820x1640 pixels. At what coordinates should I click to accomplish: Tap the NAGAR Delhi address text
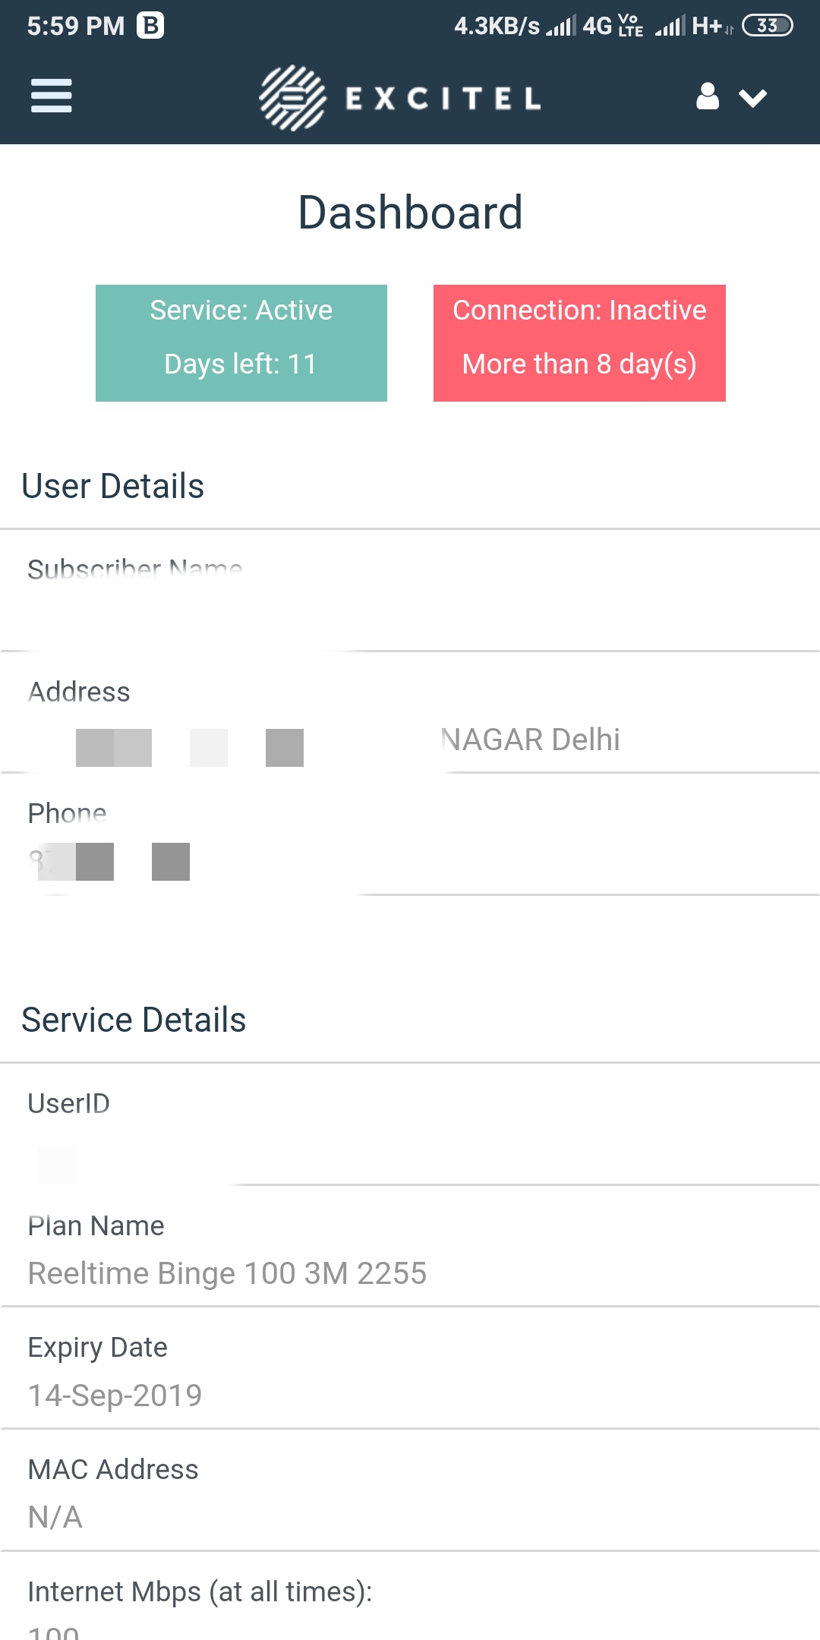[x=531, y=740]
